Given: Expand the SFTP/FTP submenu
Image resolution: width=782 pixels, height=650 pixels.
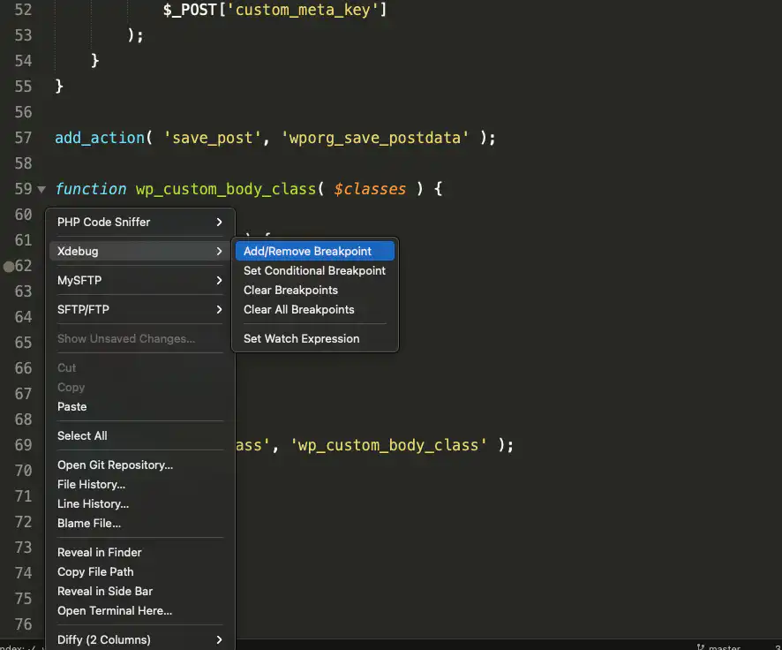Looking at the screenshot, I should pyautogui.click(x=139, y=309).
